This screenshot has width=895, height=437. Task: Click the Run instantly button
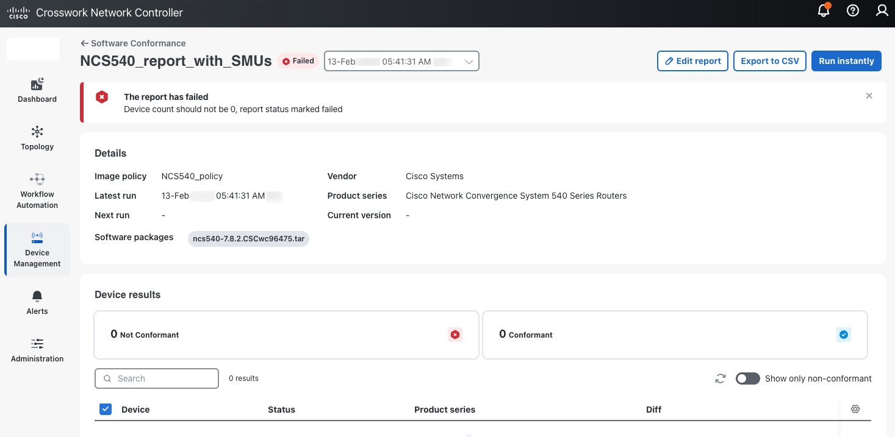pos(846,61)
